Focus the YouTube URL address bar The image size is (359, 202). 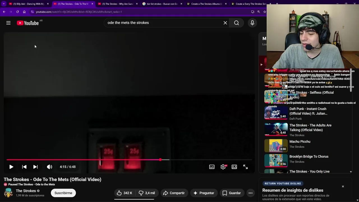point(140,12)
